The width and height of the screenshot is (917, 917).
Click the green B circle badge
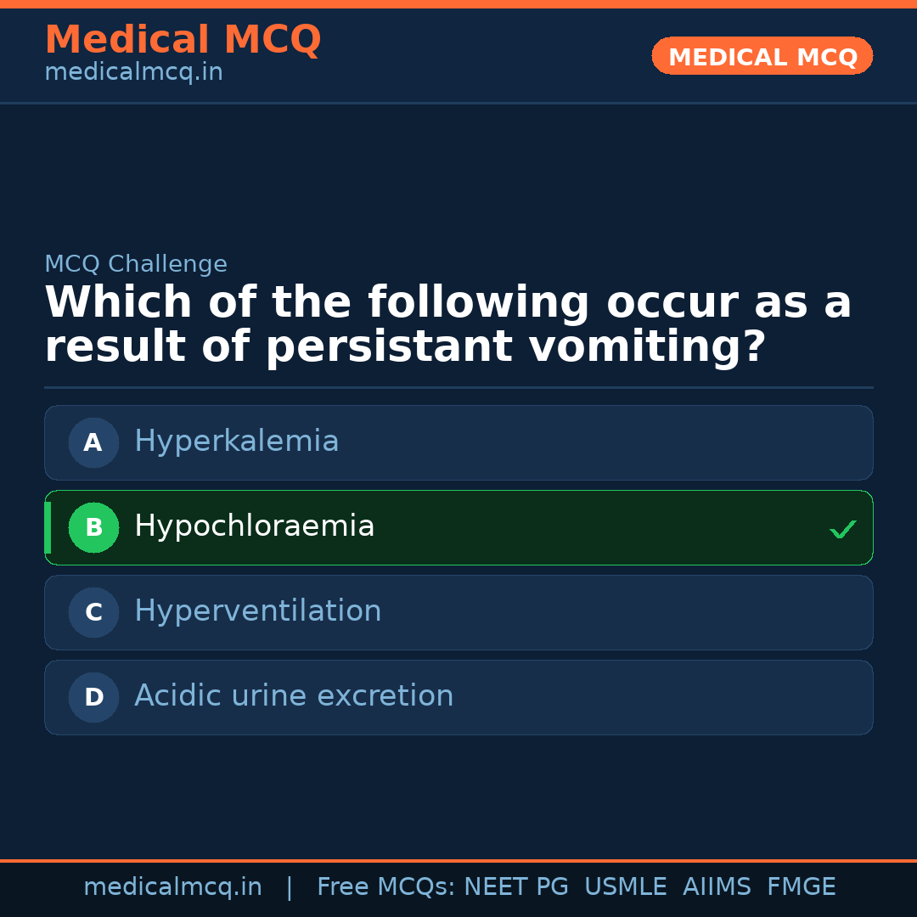coord(93,527)
